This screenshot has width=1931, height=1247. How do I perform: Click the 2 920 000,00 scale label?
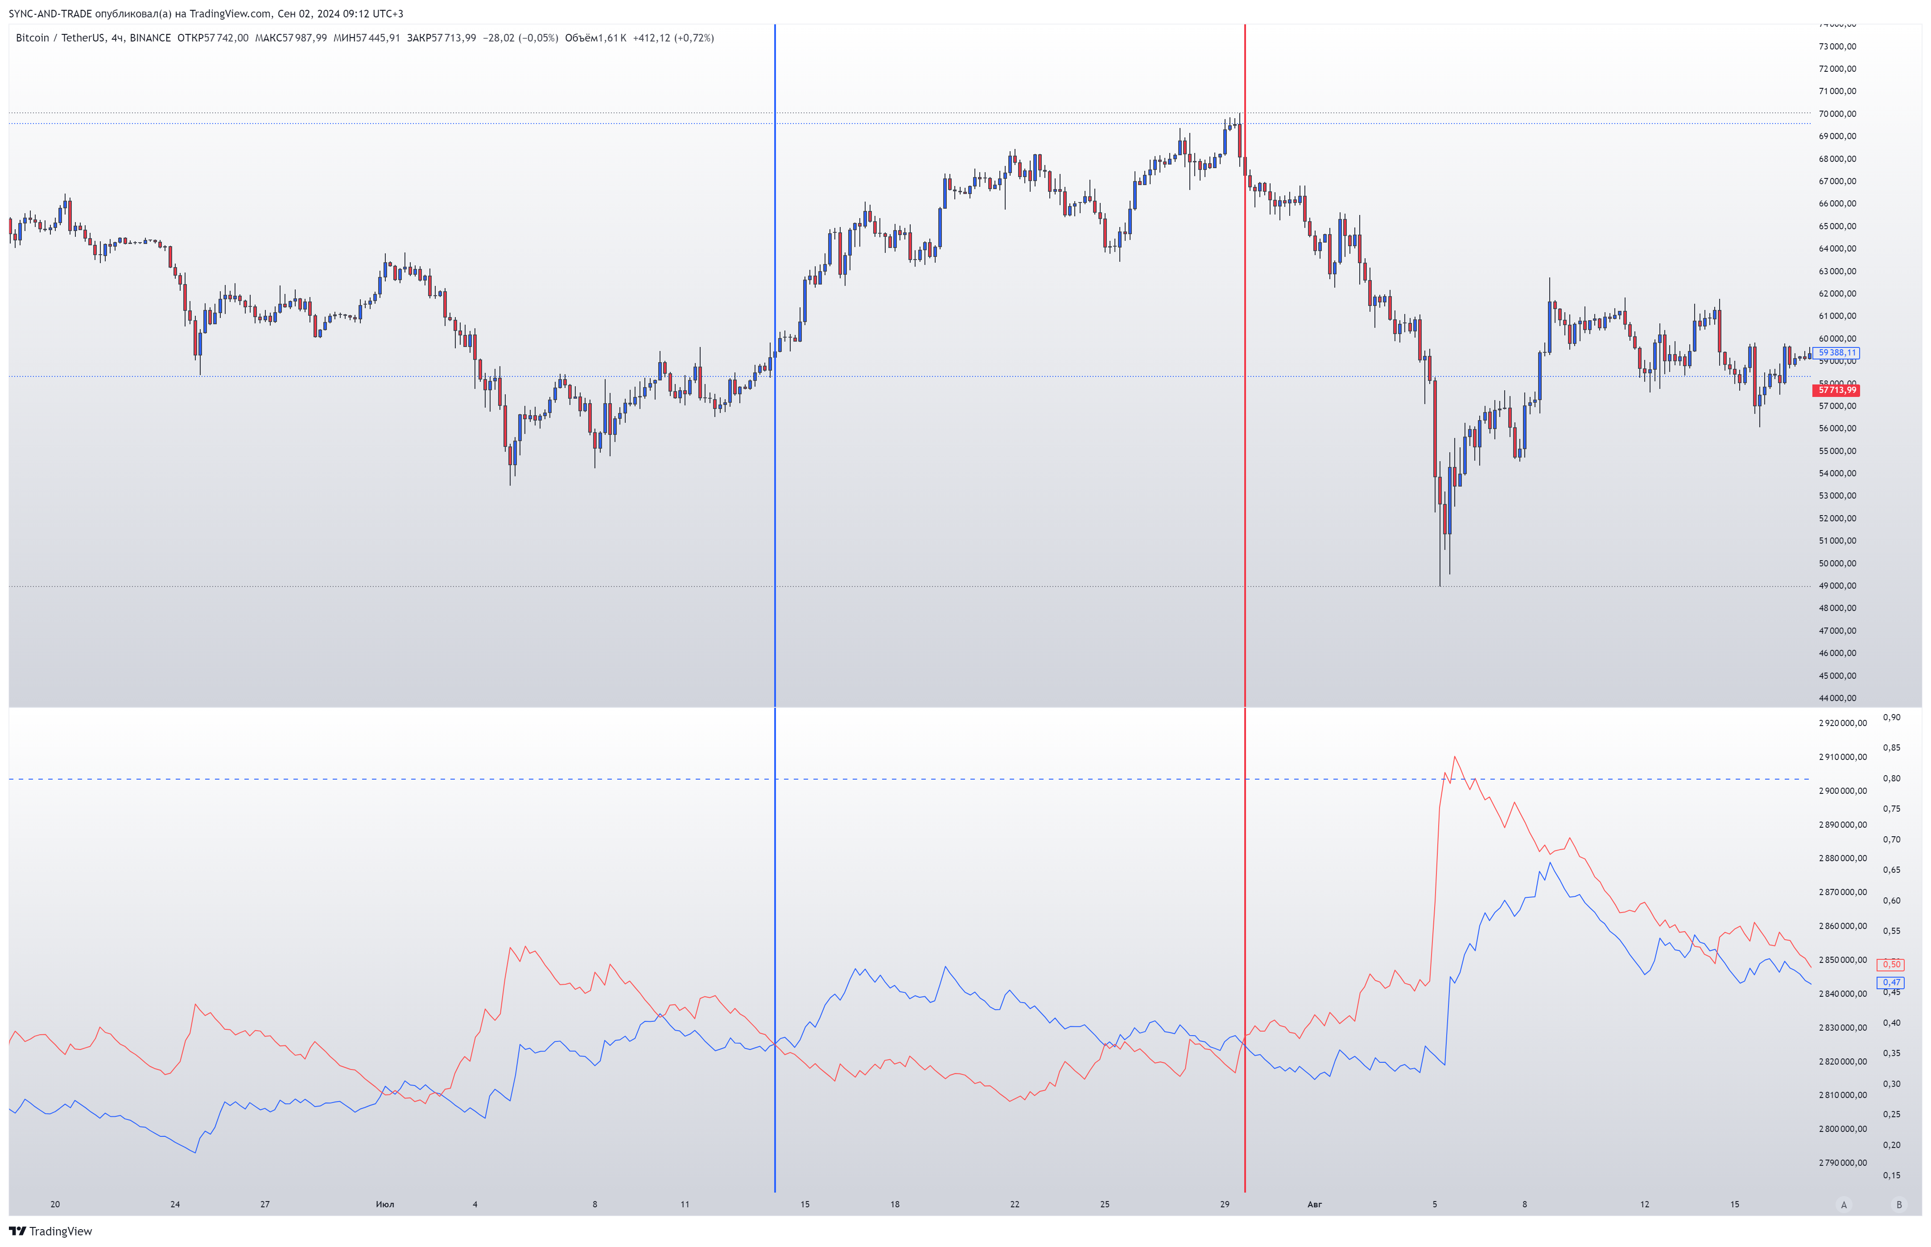pyautogui.click(x=1843, y=723)
